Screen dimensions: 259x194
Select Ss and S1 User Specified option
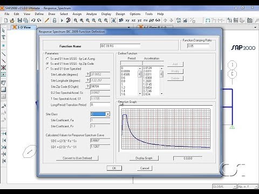click(x=47, y=68)
